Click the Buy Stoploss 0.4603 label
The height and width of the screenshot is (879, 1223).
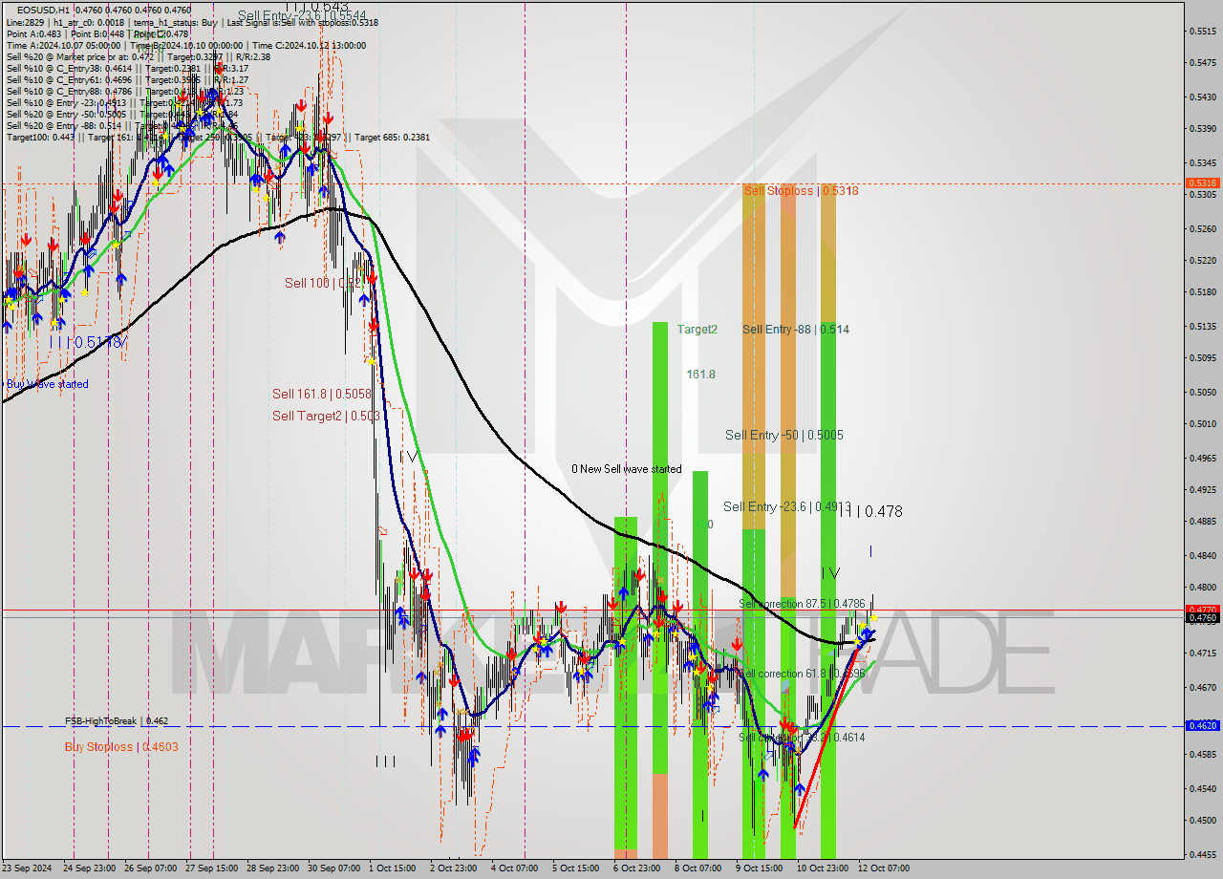click(x=121, y=746)
